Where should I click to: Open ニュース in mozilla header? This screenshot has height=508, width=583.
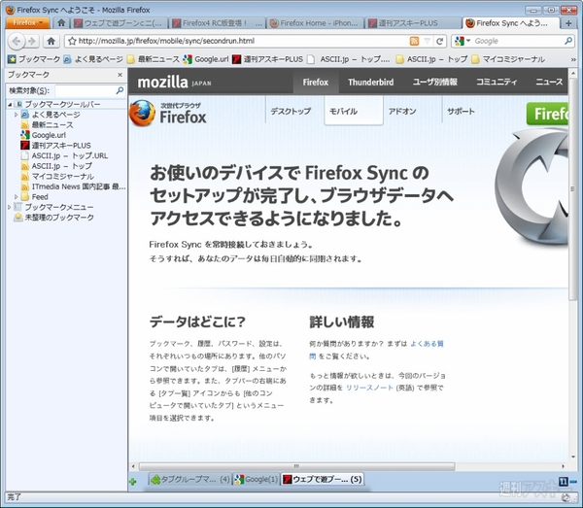point(549,82)
